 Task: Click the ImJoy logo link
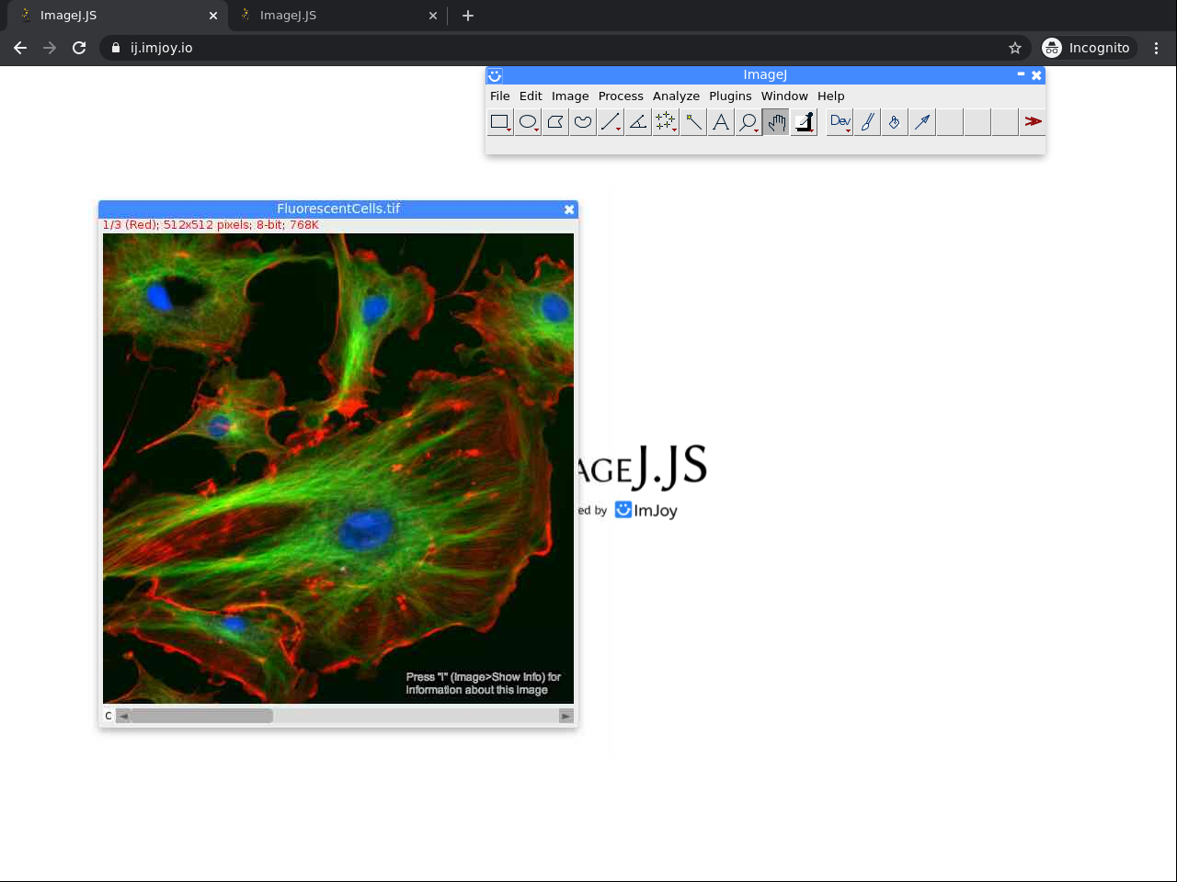(646, 510)
